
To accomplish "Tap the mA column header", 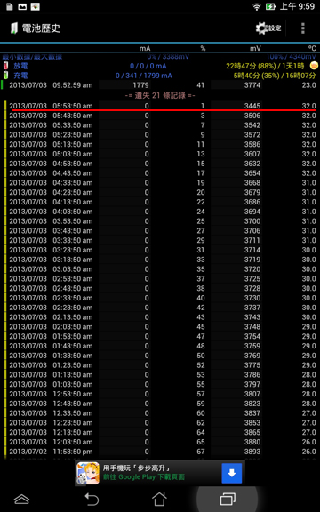I will point(145,48).
